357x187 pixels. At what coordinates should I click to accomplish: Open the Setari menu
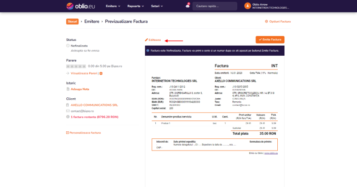pyautogui.click(x=157, y=6)
